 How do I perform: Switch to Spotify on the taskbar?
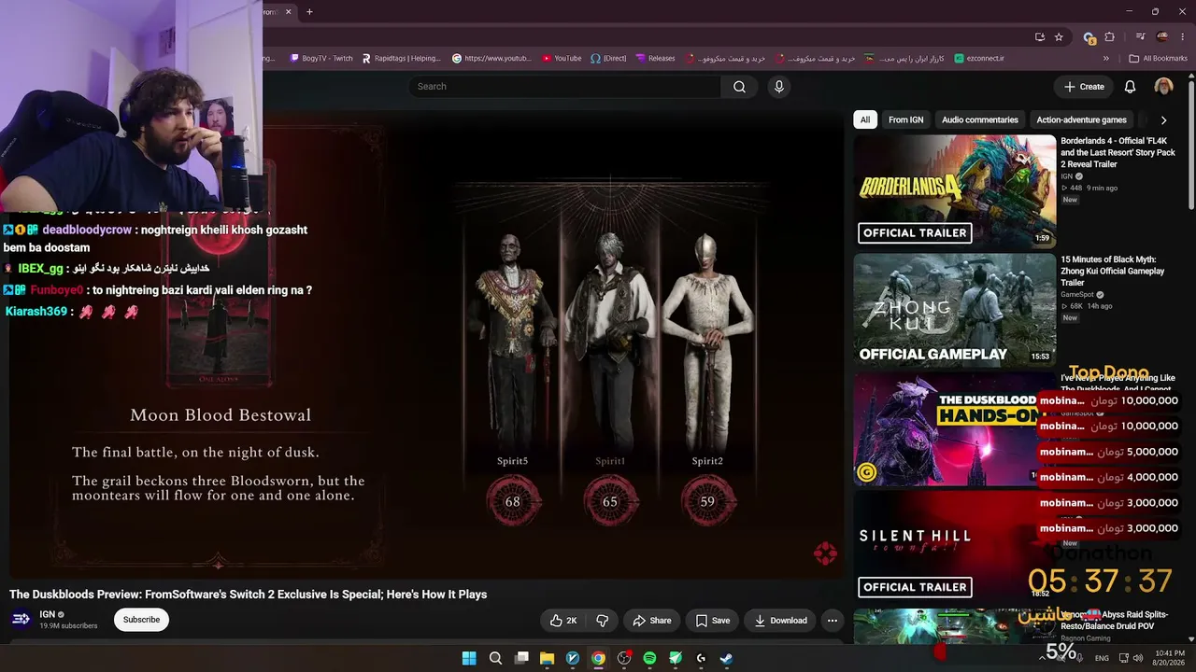click(x=649, y=658)
